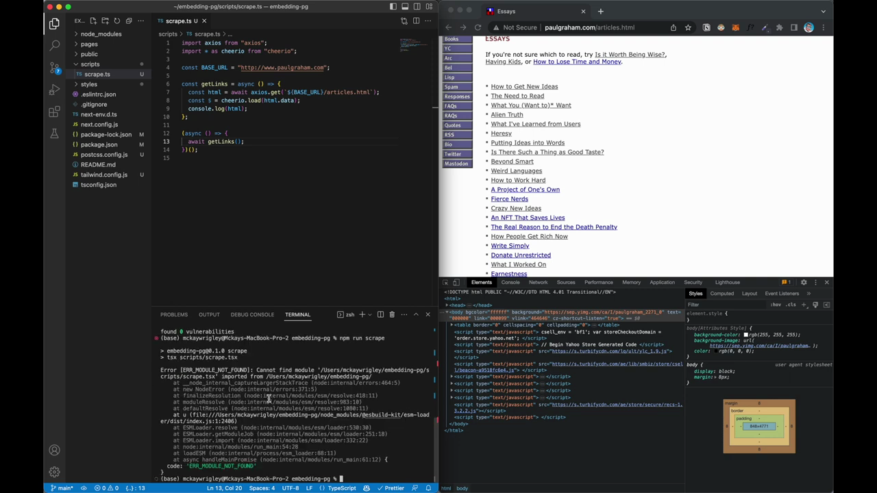Expand the pages folder
877x493 pixels.
[x=89, y=44]
